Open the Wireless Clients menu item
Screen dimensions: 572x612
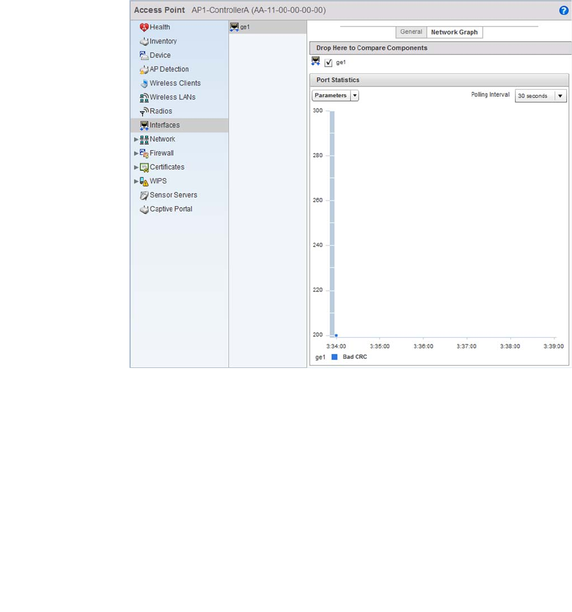coord(175,83)
